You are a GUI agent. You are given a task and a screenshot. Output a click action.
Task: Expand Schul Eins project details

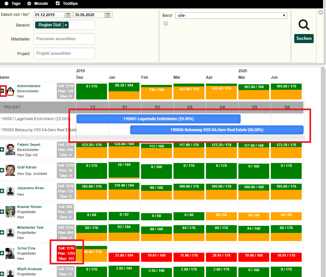click(x=2, y=253)
